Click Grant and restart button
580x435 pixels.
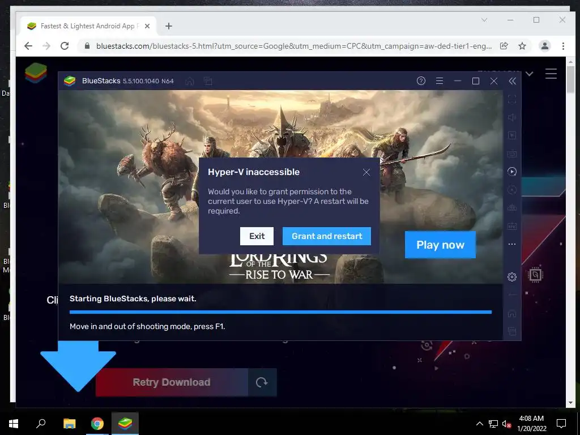327,236
